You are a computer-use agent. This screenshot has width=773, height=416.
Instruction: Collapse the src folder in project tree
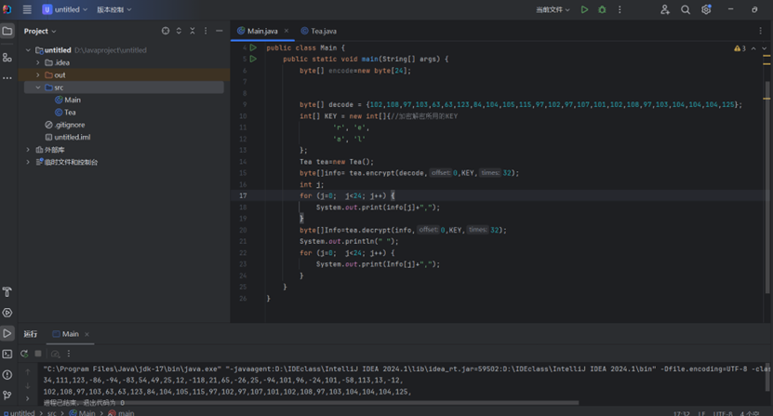point(38,87)
